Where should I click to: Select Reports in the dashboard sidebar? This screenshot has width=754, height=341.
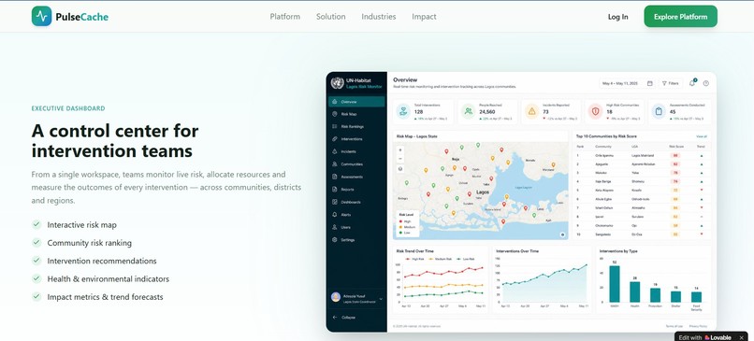click(x=356, y=190)
